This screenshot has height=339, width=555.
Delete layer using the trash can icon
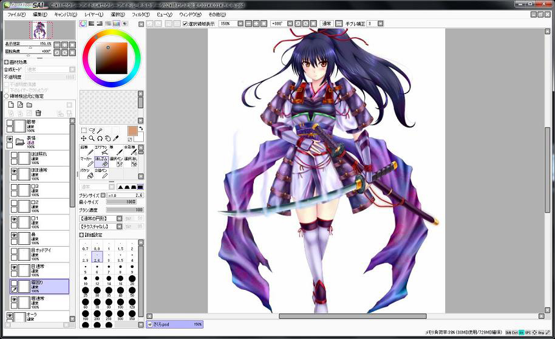pos(38,113)
